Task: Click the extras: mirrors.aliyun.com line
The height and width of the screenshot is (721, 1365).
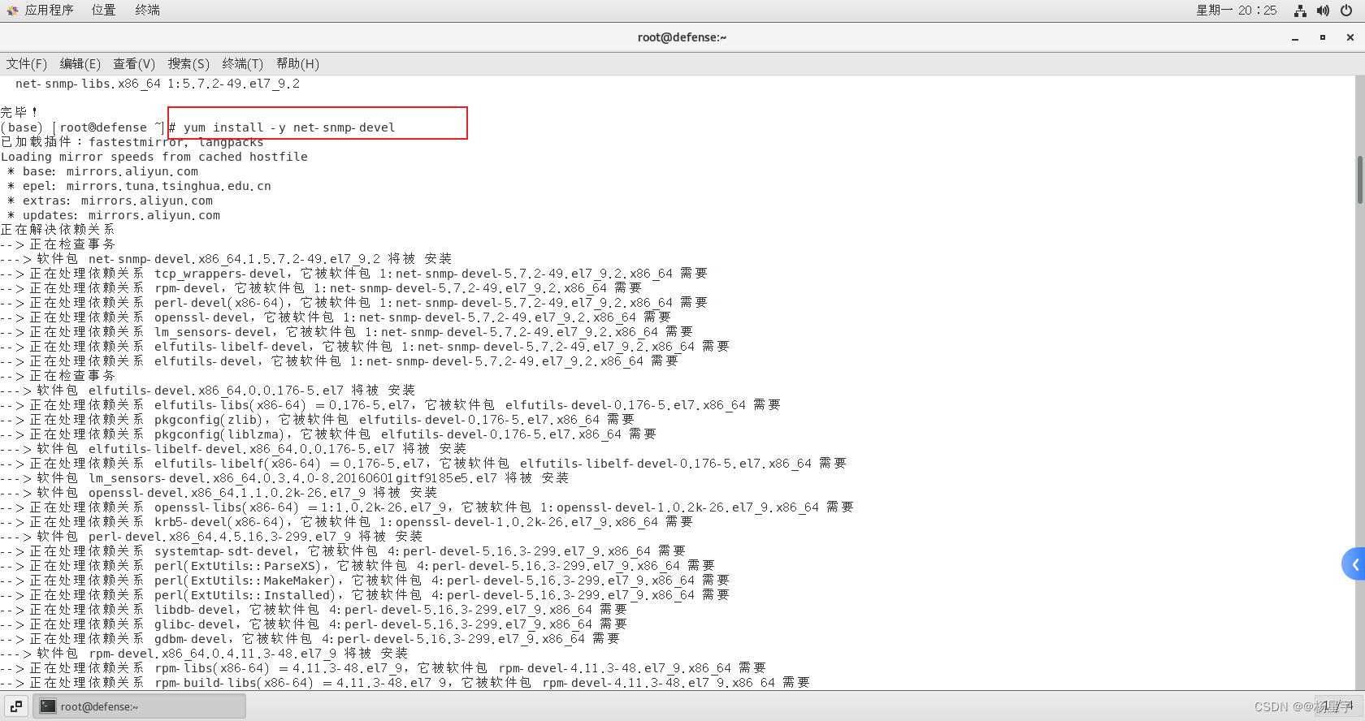Action: pyautogui.click(x=110, y=201)
